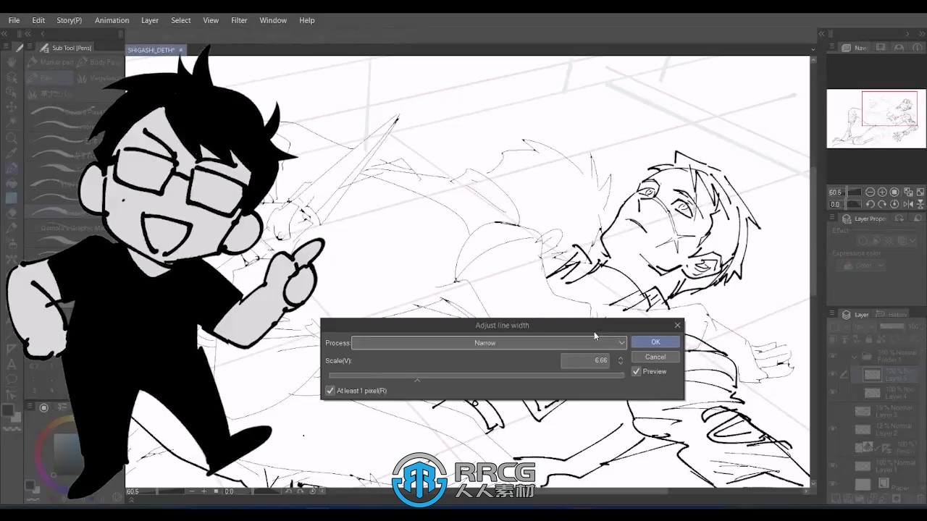The image size is (927, 521).
Task: Click Navigator flip horizontal icon
Action: click(907, 204)
